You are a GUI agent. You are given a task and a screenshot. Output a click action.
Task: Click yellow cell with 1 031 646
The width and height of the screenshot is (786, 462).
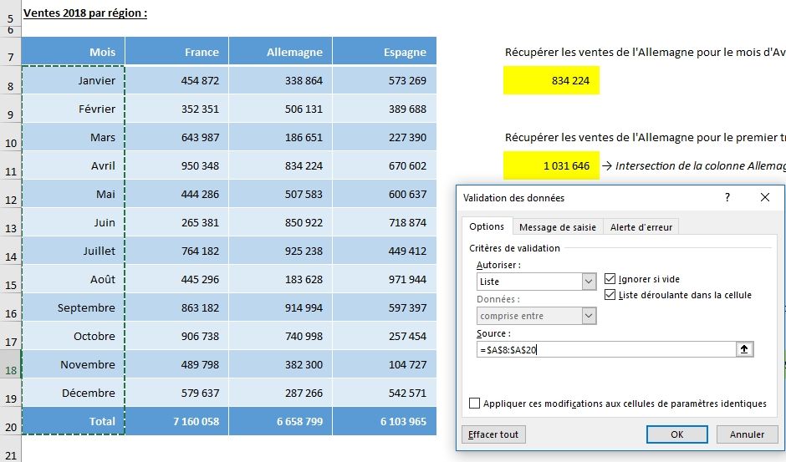click(x=551, y=166)
